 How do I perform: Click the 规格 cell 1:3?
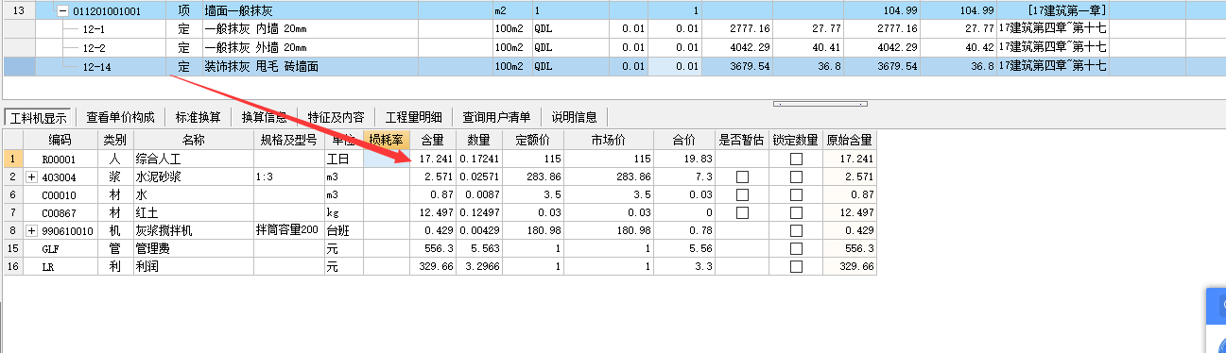(288, 177)
